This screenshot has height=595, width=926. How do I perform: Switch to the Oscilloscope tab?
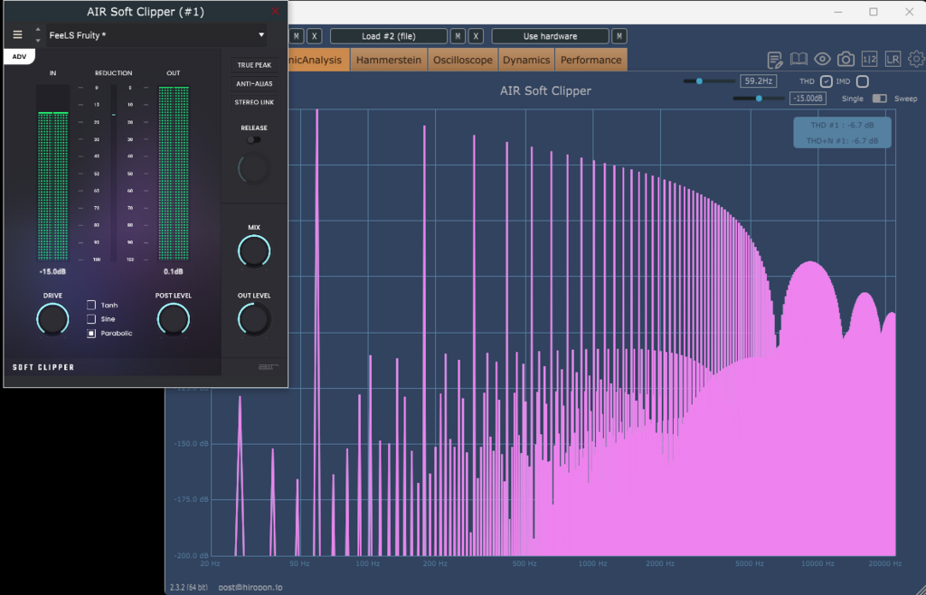pos(462,60)
